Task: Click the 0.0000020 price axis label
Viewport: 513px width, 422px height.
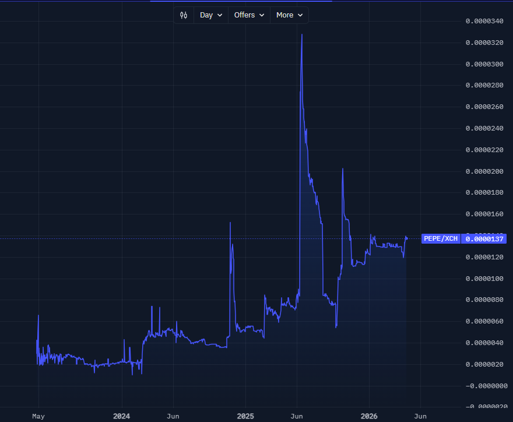Action: 484,365
